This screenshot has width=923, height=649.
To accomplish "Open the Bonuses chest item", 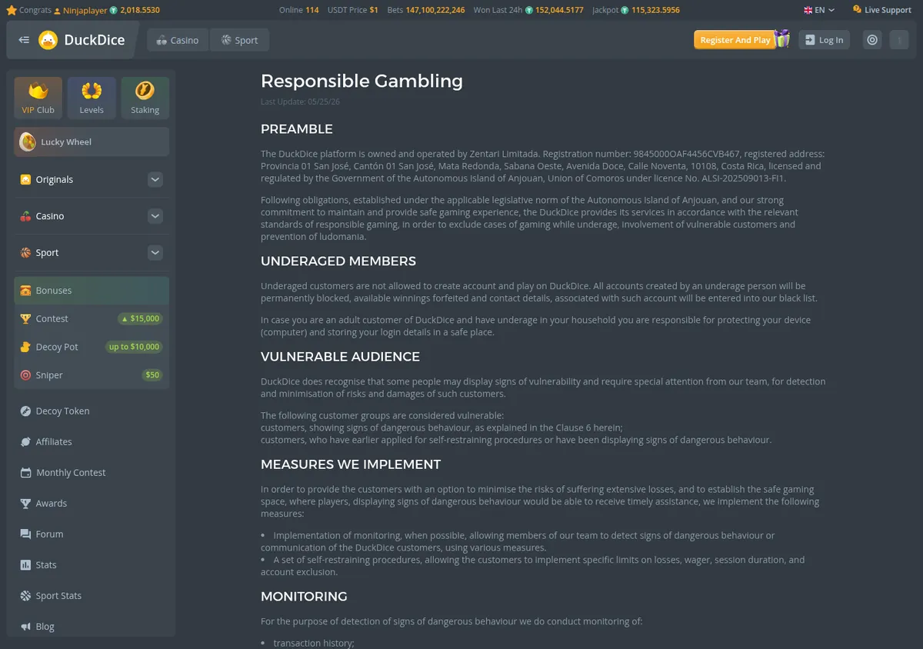I will pos(92,291).
